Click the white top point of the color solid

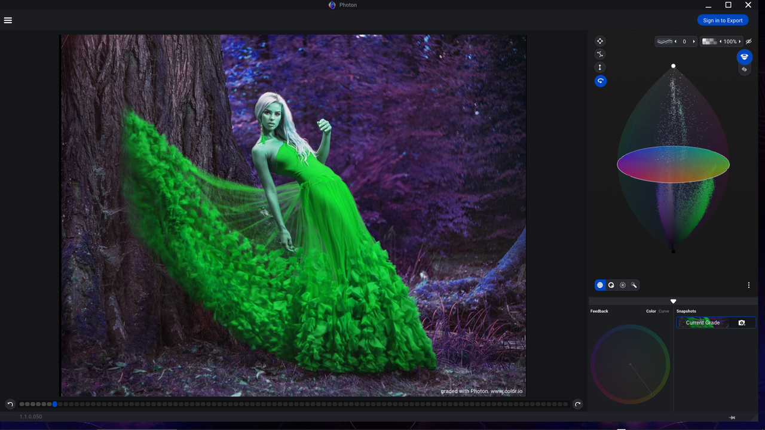coord(674,66)
